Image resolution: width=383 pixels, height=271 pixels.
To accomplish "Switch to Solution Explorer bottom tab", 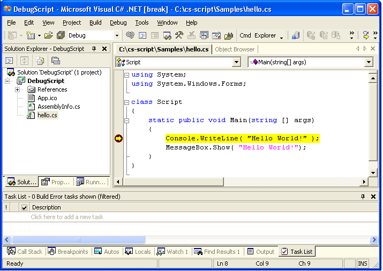I will click(x=21, y=182).
